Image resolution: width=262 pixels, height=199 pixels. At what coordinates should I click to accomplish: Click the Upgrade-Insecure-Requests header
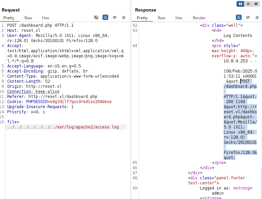pyautogui.click(x=40, y=107)
